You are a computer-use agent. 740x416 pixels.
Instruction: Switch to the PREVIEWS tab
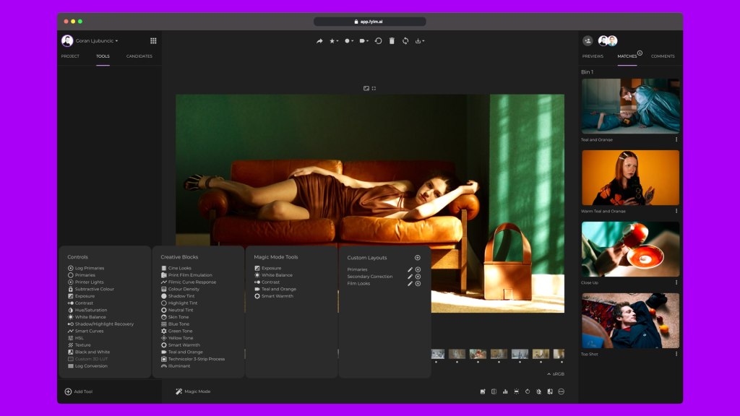[x=593, y=56]
